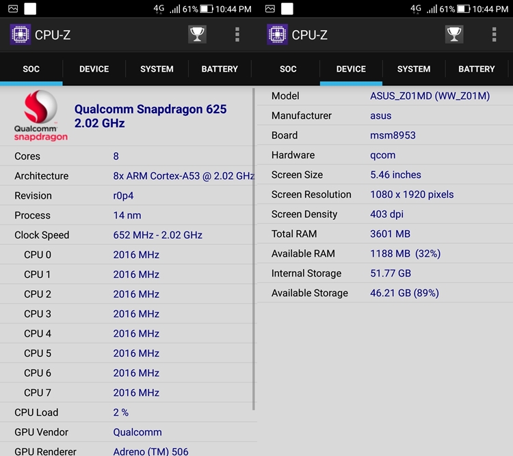The image size is (513, 456).
Task: Tap CPU Load value 2 %
Action: (120, 412)
